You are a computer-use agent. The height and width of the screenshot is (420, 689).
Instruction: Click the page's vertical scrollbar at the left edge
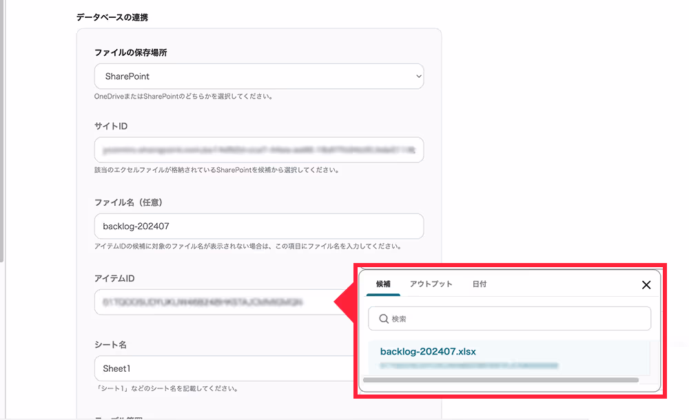(2, 131)
